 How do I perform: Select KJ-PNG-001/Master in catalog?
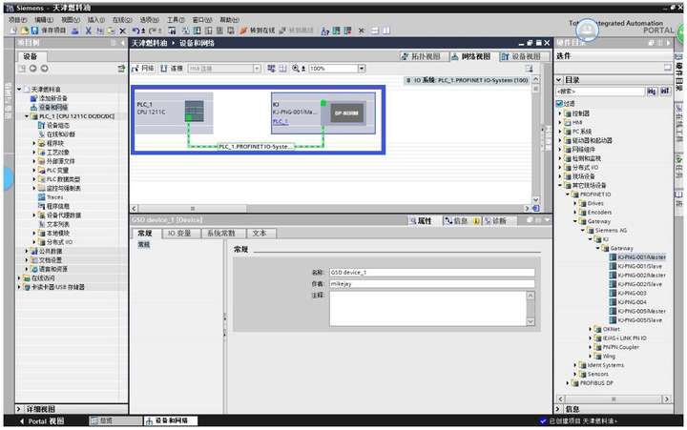tap(641, 257)
